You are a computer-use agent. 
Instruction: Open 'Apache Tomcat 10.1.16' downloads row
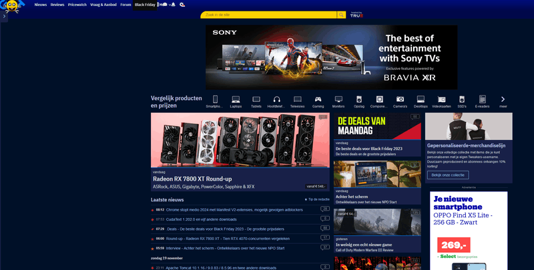(x=221, y=268)
